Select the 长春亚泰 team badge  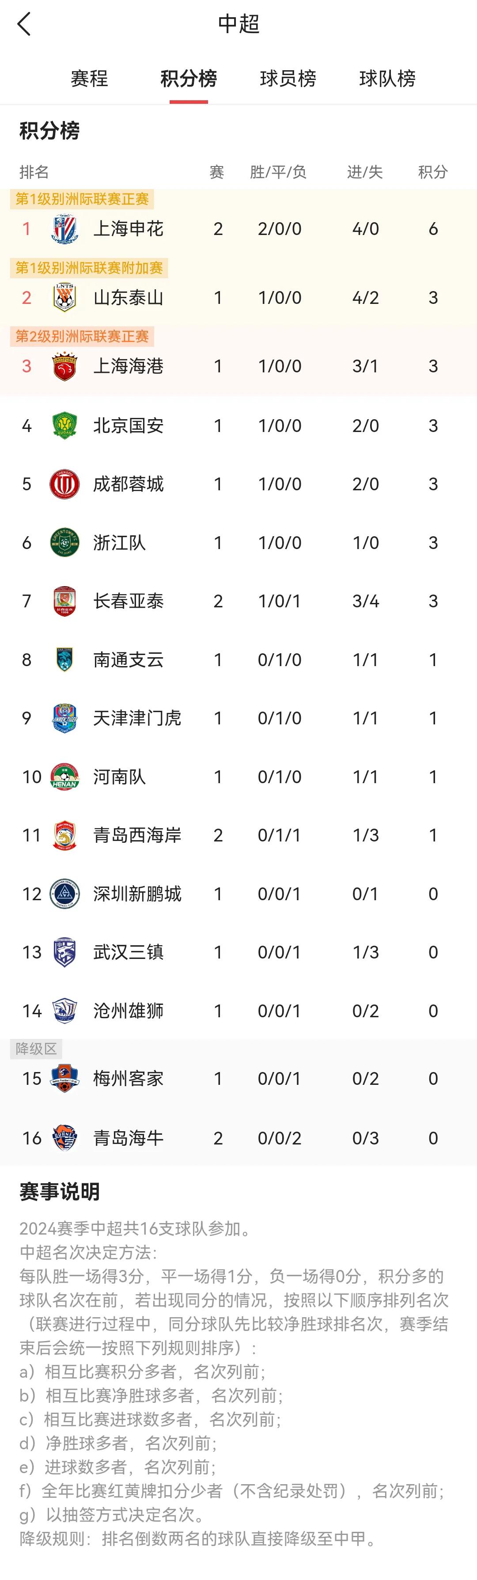tap(64, 601)
